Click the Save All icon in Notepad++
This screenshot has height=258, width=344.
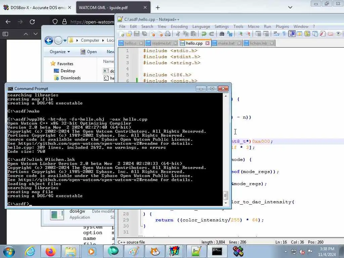coord(144,34)
